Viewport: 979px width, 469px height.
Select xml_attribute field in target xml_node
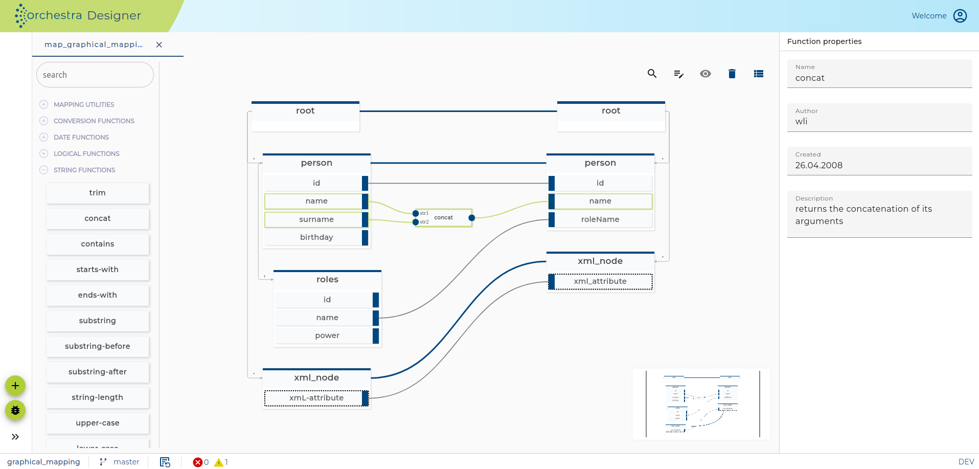click(x=600, y=281)
